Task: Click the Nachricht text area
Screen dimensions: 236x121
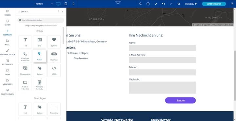Action: point(162,88)
